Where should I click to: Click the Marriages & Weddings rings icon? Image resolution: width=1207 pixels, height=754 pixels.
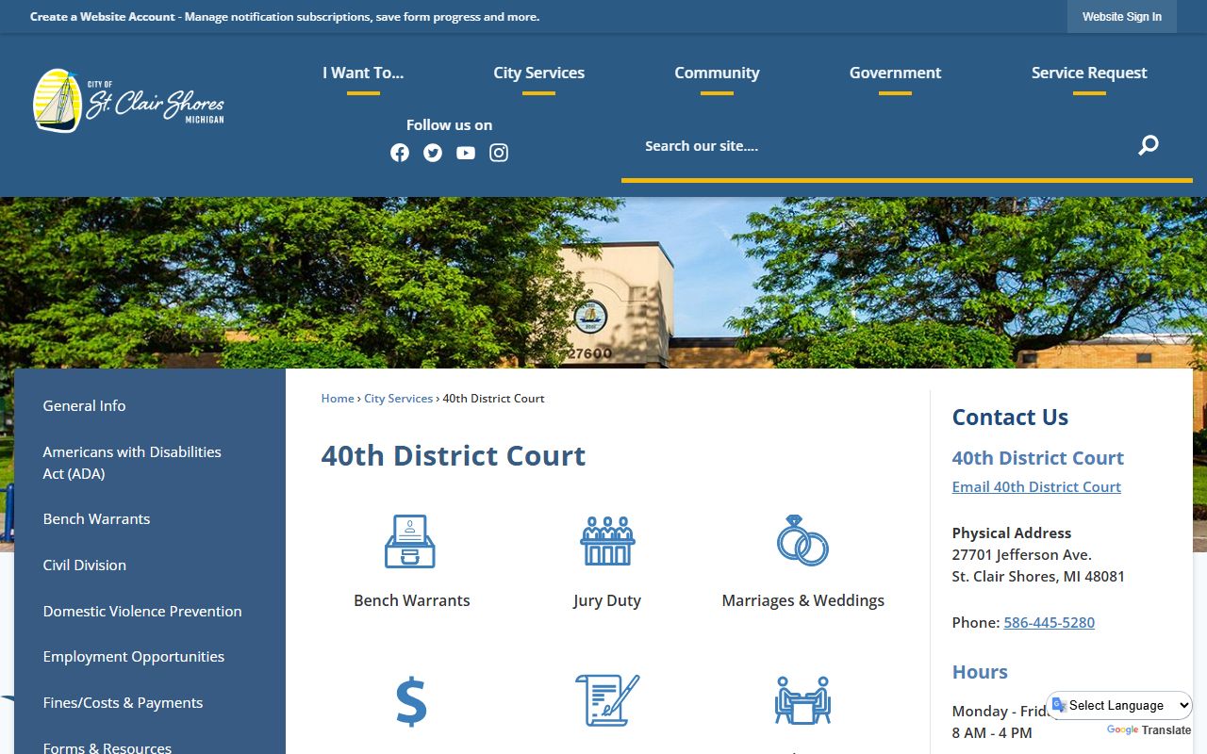[x=802, y=540]
